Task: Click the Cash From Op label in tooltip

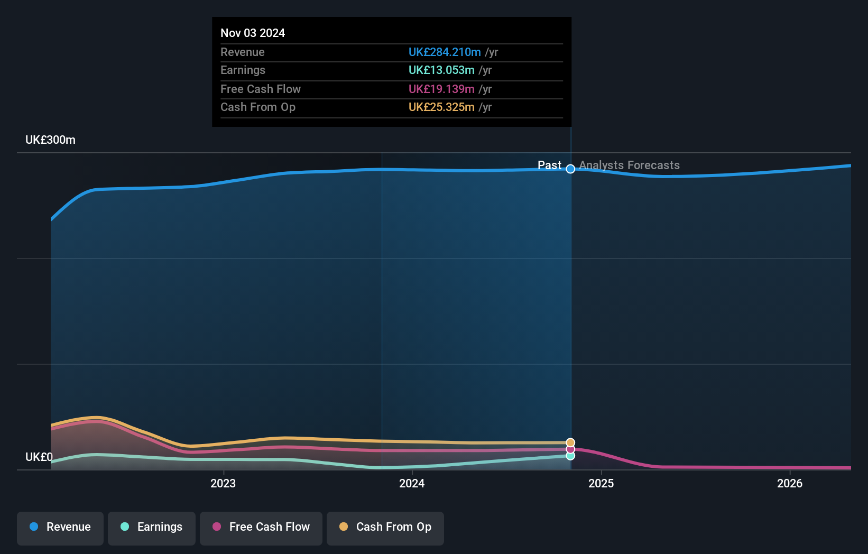Action: pos(258,107)
